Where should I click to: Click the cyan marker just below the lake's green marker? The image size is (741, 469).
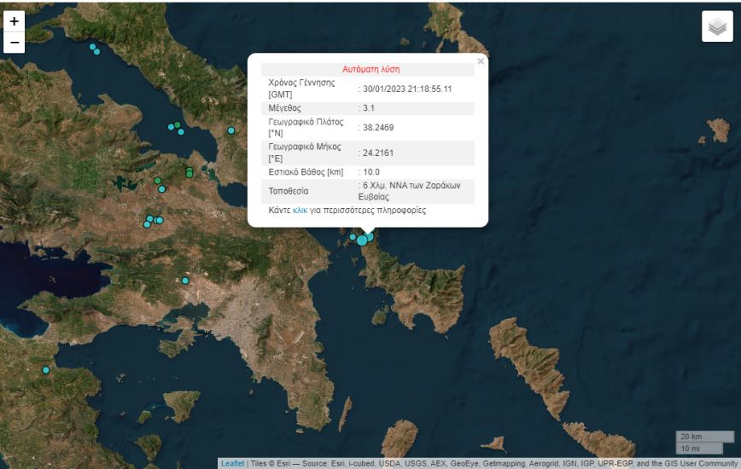click(161, 189)
